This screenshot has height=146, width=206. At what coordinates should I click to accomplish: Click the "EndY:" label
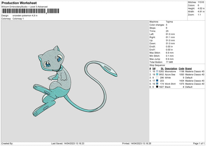152,50
